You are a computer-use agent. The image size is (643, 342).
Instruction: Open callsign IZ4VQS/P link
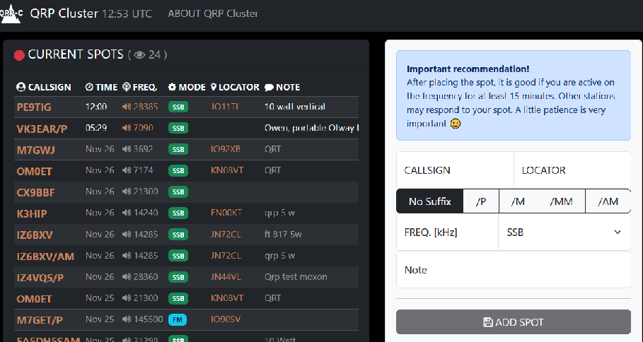[x=40, y=278]
